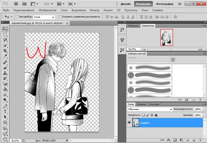Viewport: 207px width, 143px height.
Task: Launch Adobe Bridge
Action: pos(16,4)
